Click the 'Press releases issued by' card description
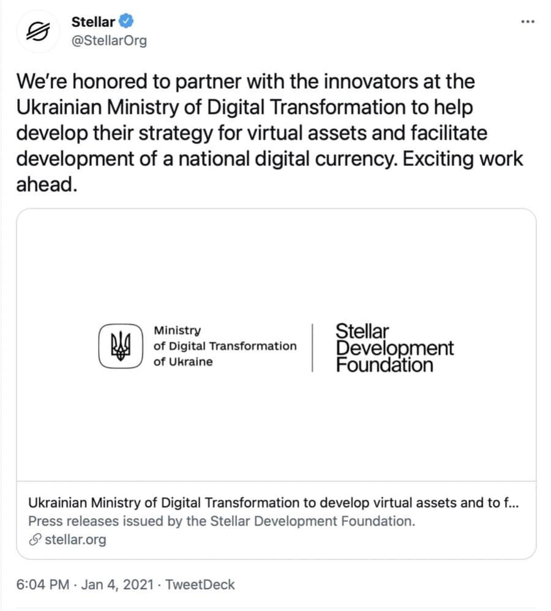Screen dimensions: 551x611 222,522
